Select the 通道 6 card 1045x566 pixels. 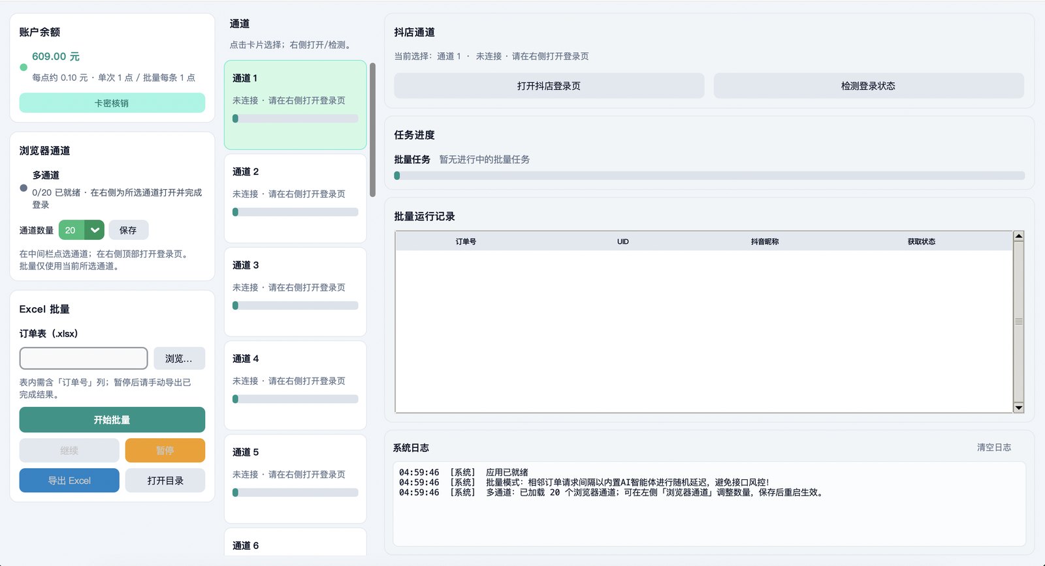(x=295, y=543)
